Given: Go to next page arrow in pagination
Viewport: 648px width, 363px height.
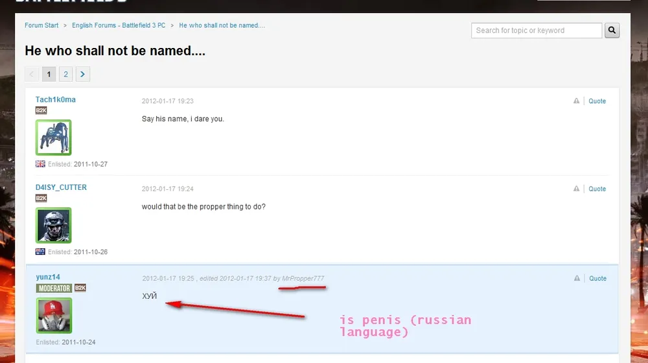Looking at the screenshot, I should click(x=83, y=75).
